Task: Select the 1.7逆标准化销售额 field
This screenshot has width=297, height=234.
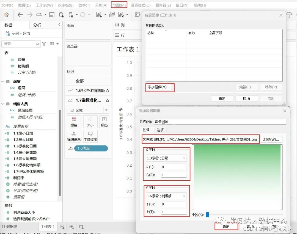Action: coord(29,172)
